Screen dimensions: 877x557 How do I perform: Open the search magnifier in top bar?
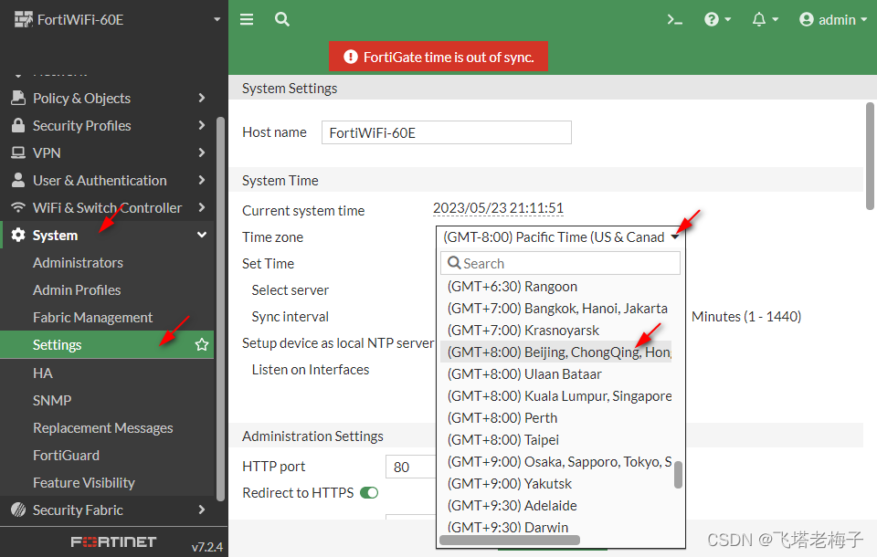coord(282,19)
